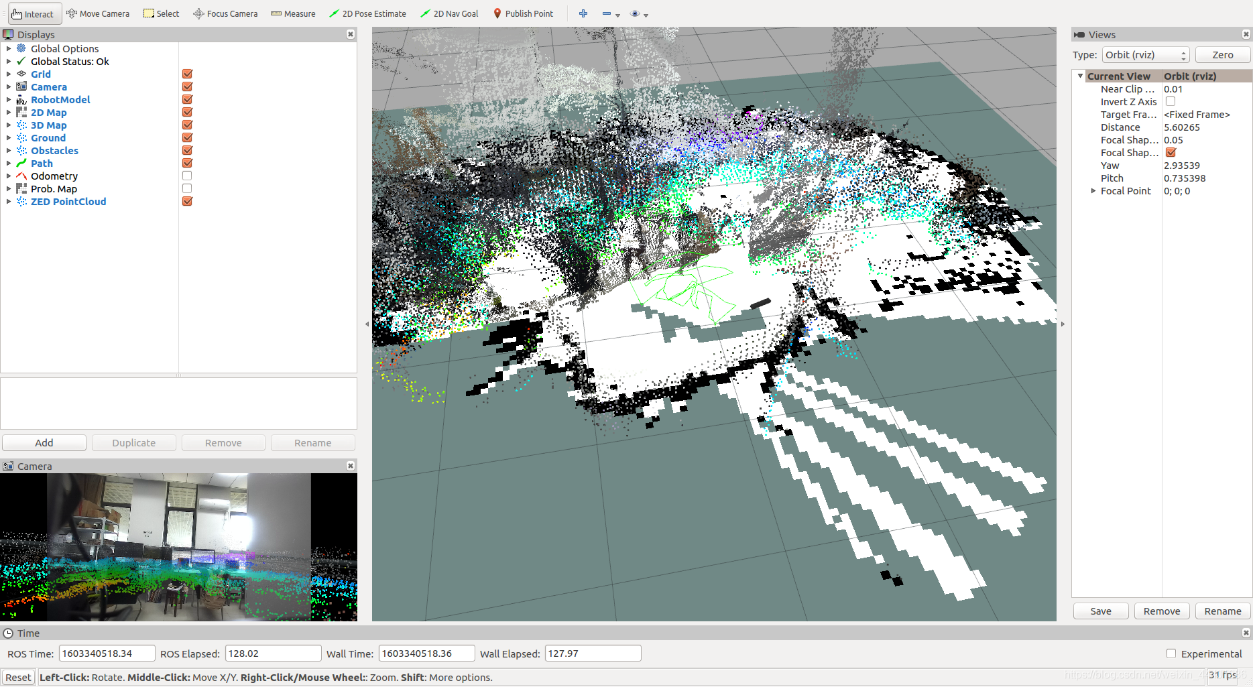
Task: Expand the Ground tree item
Action: click(9, 137)
